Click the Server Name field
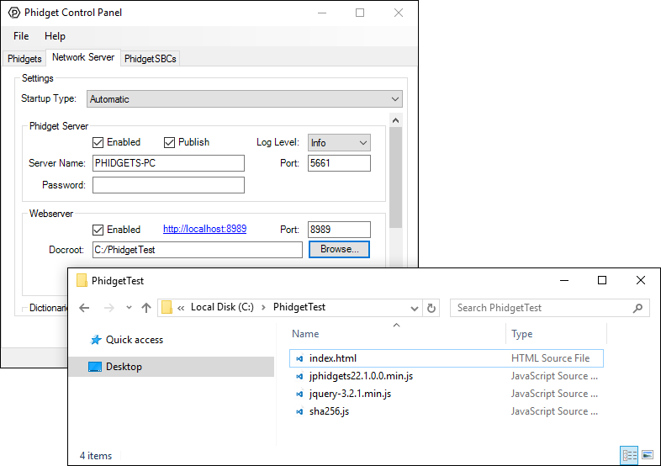 (x=169, y=163)
